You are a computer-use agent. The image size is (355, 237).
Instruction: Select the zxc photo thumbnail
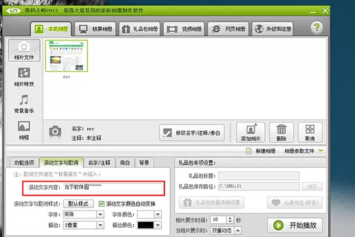click(x=66, y=56)
